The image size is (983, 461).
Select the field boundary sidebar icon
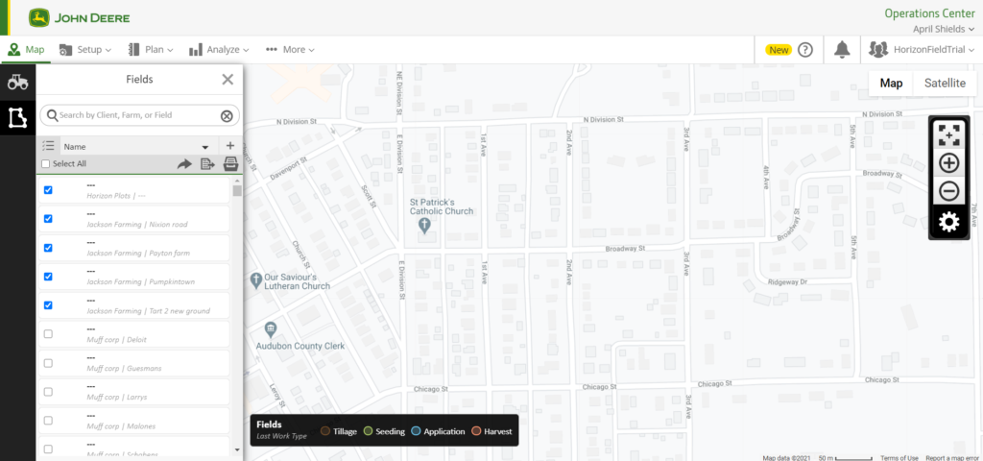[17, 117]
